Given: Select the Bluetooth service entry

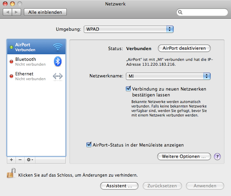Looking at the screenshot, I should point(36,62).
